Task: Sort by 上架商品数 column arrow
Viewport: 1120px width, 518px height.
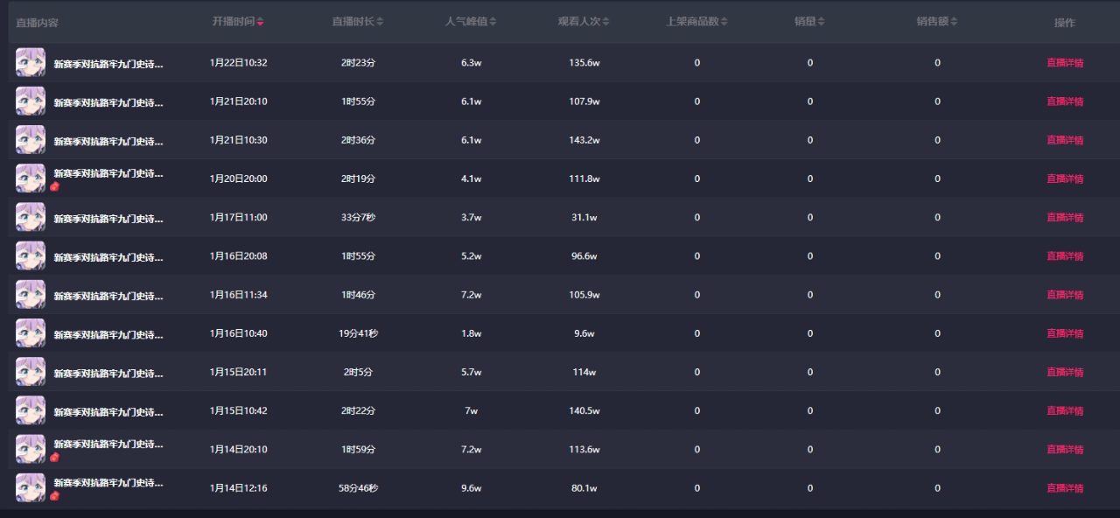Action: click(x=724, y=21)
